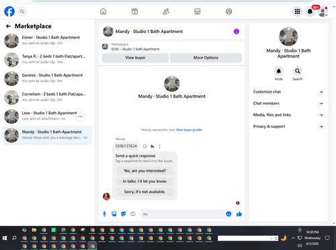Click the View buyer button
The height and width of the screenshot is (250, 336).
pos(135,58)
